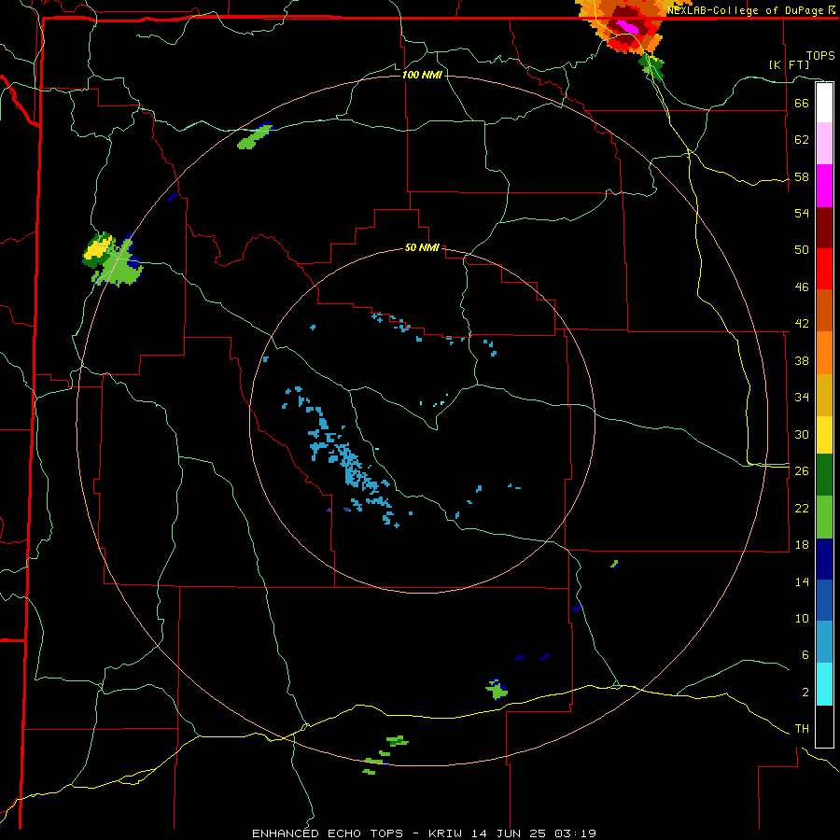
Task: Click legend value "22"
Action: 802,509
